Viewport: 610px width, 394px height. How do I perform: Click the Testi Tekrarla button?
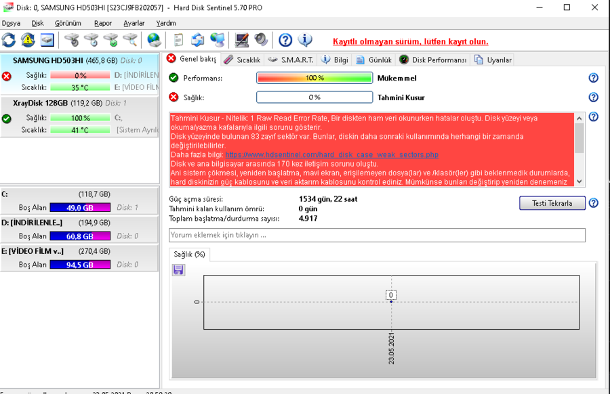[x=552, y=203]
